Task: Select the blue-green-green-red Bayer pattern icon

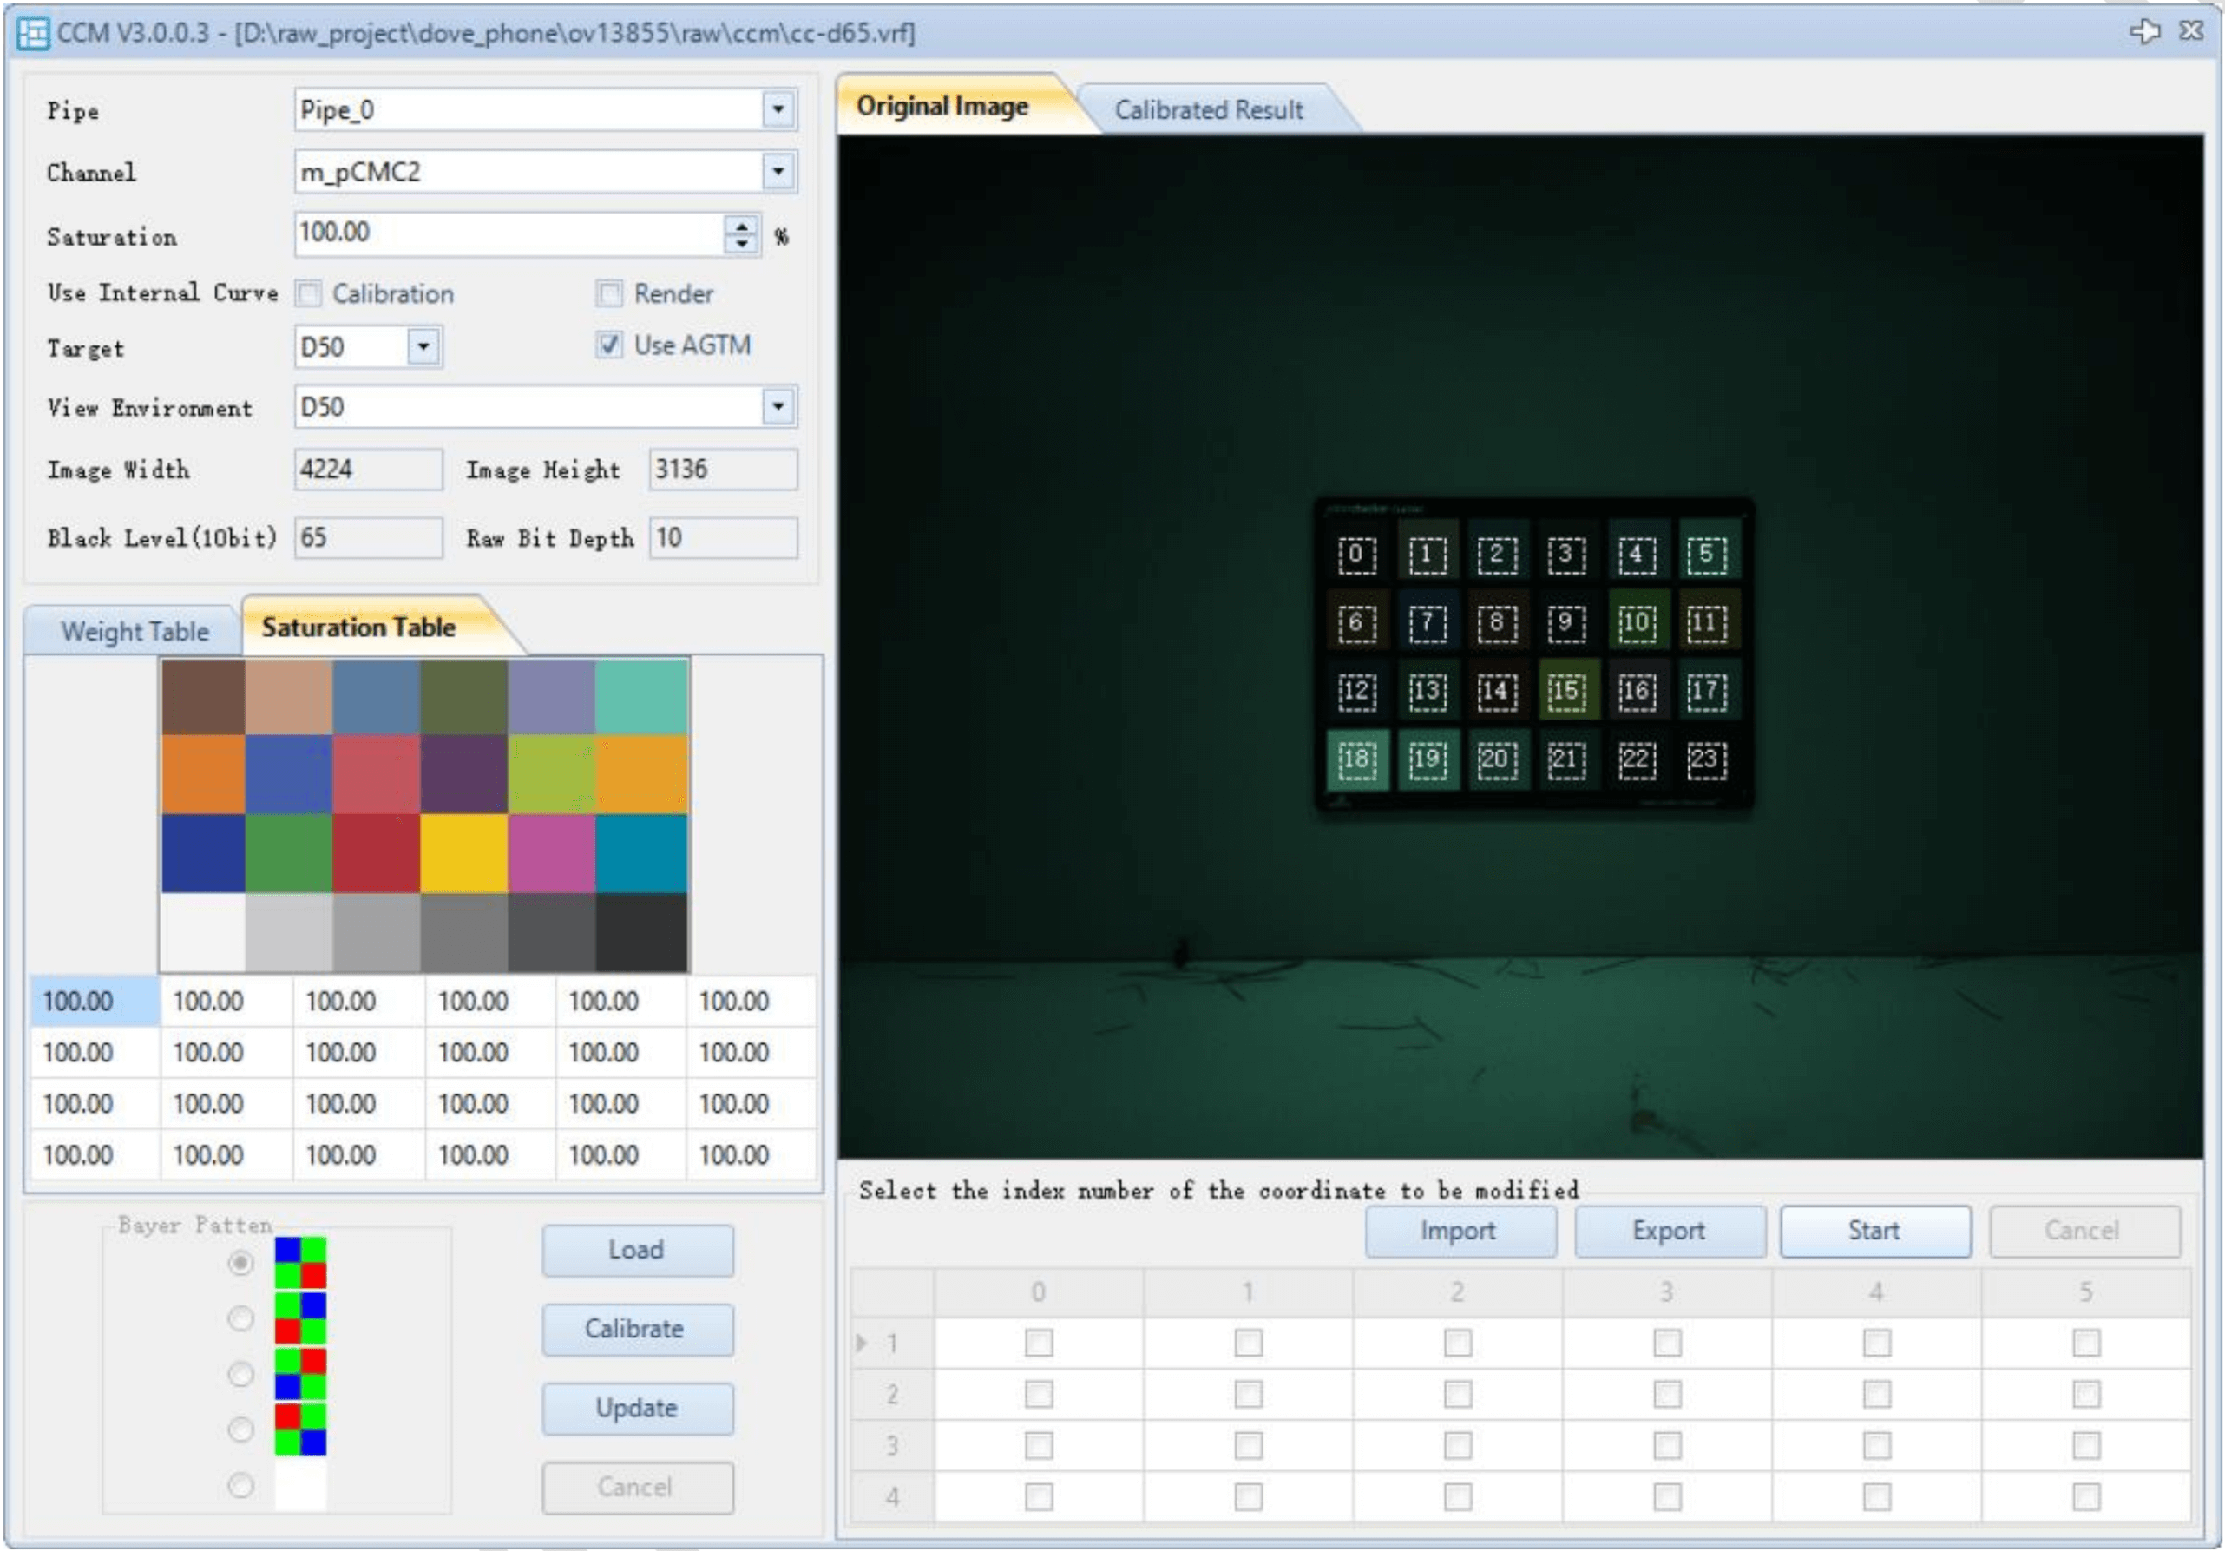Action: [x=300, y=1262]
